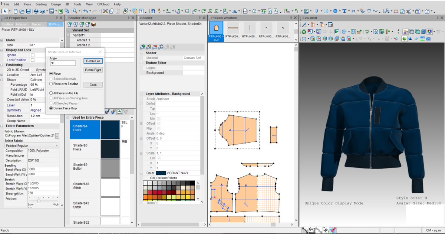
Task: Add new shader with green-plus icon
Action: 142,47
